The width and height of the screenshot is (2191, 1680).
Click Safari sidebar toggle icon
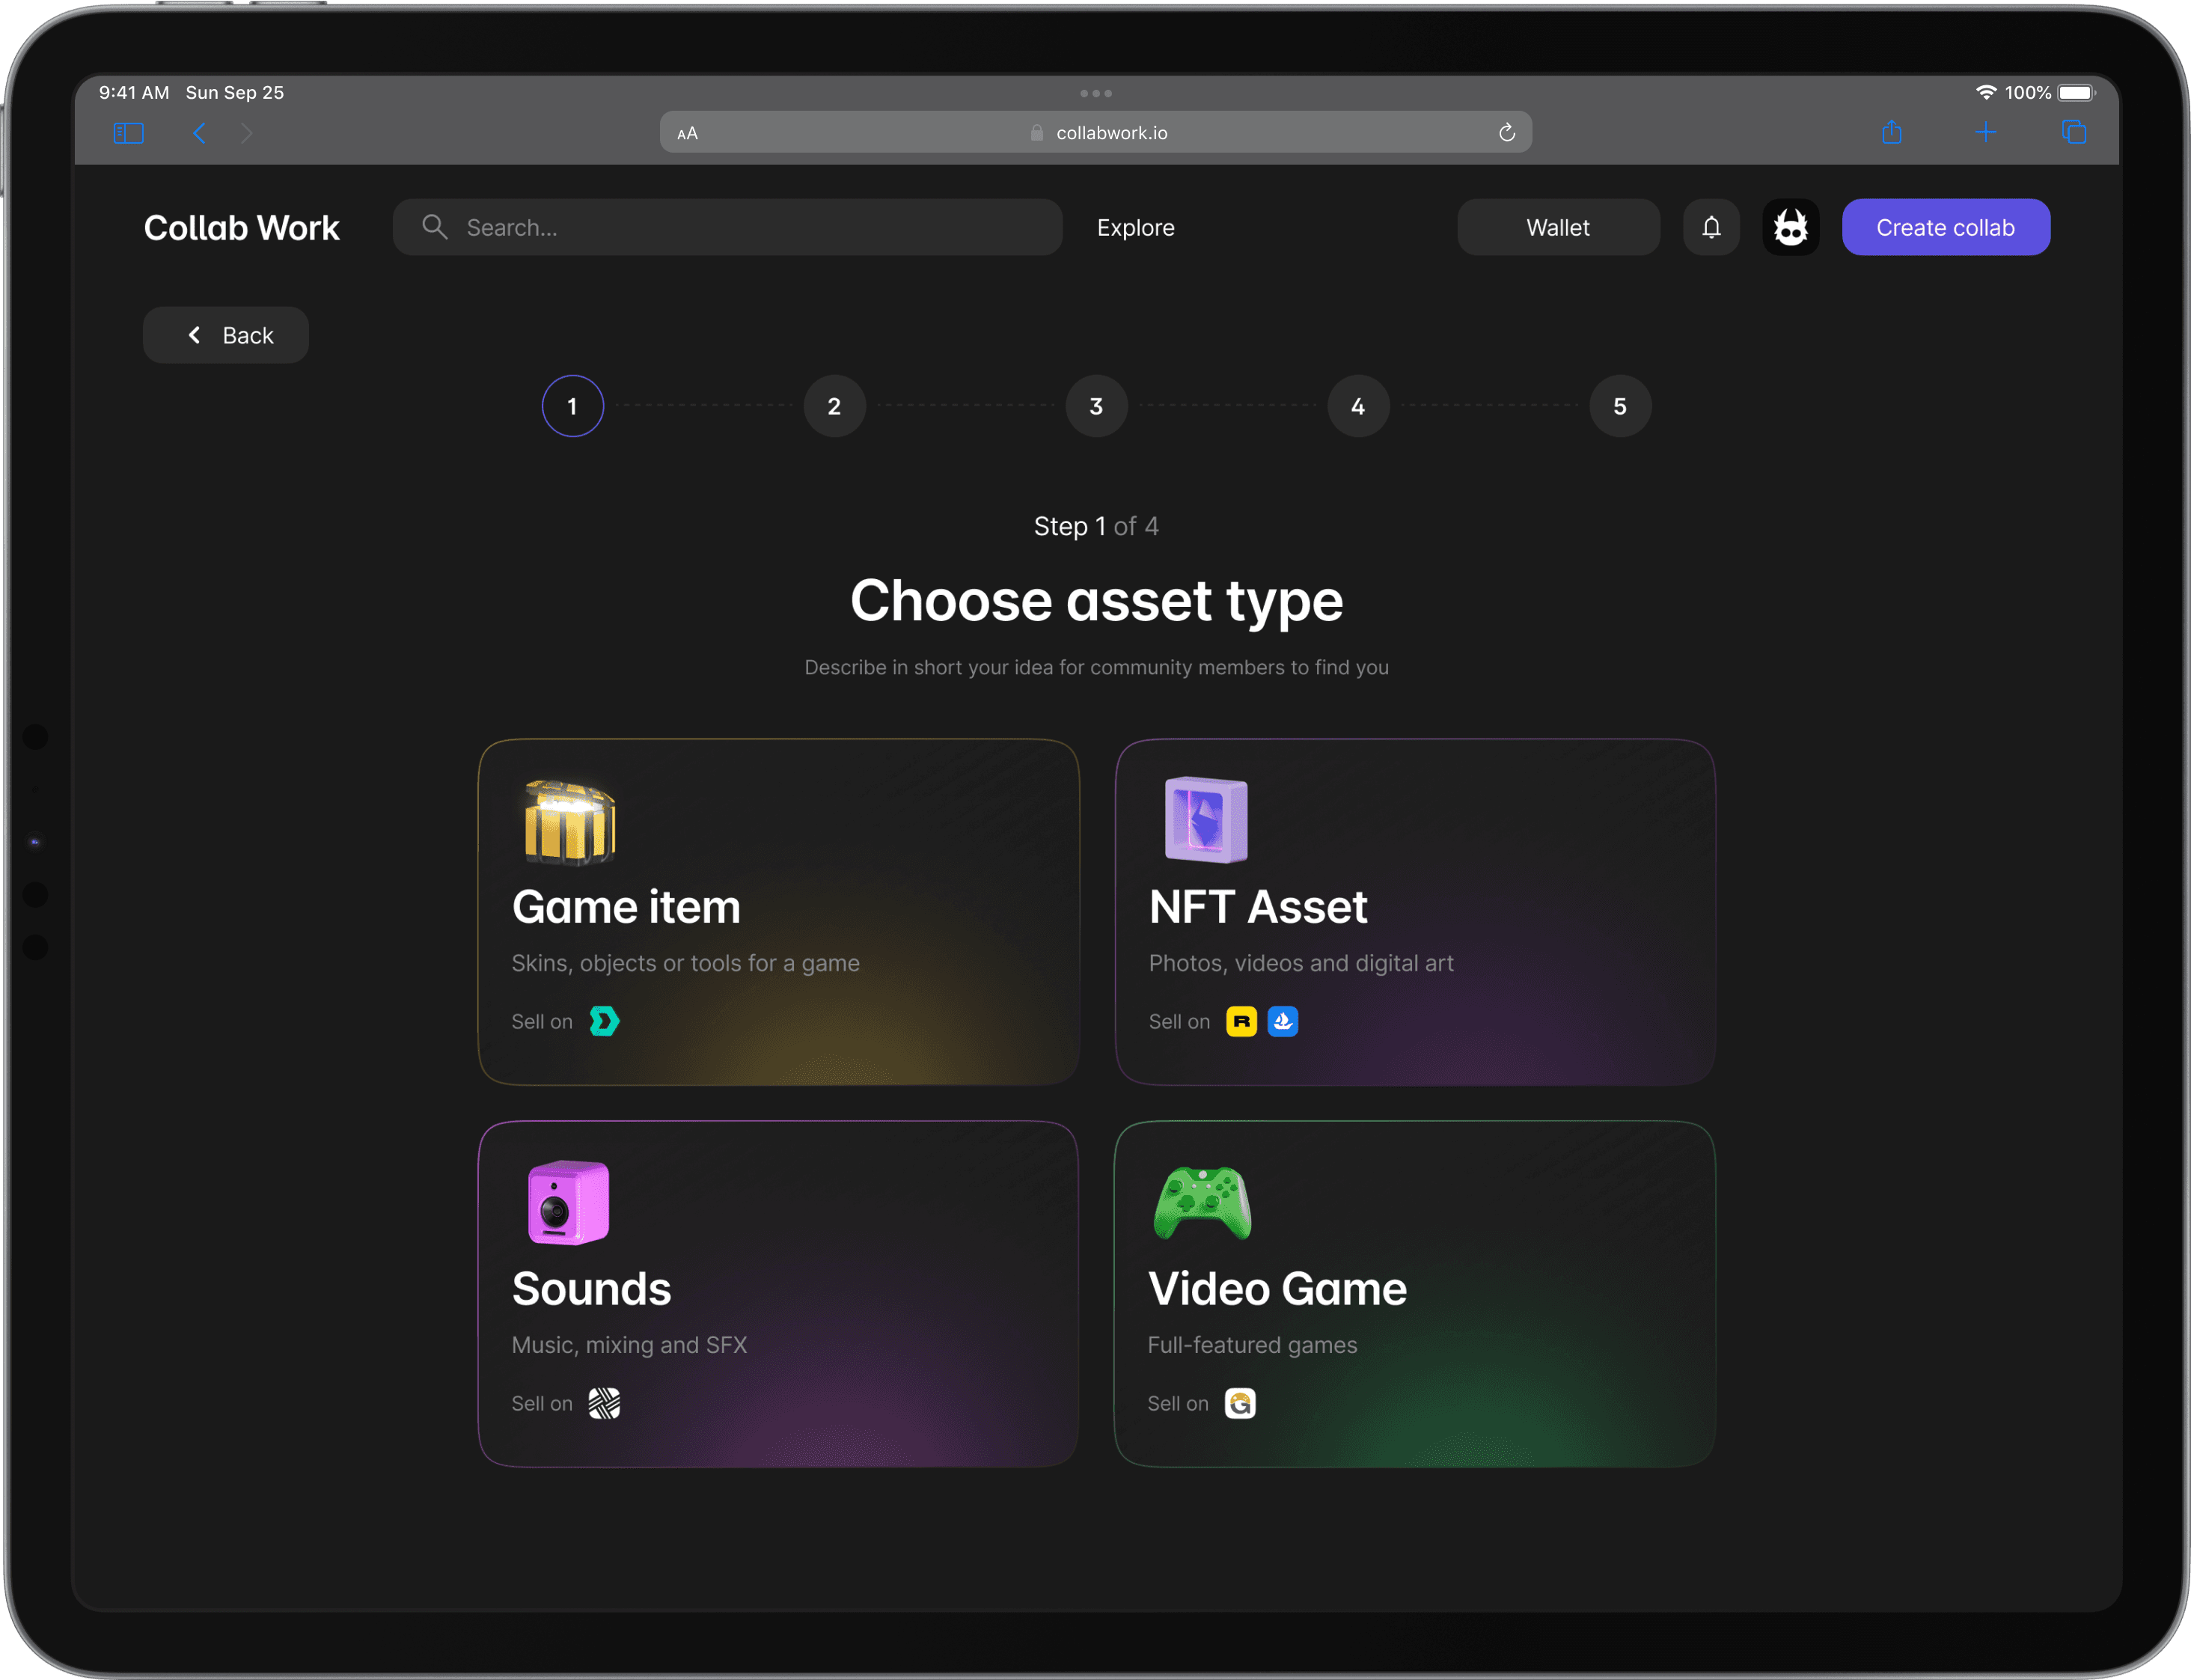click(x=128, y=133)
